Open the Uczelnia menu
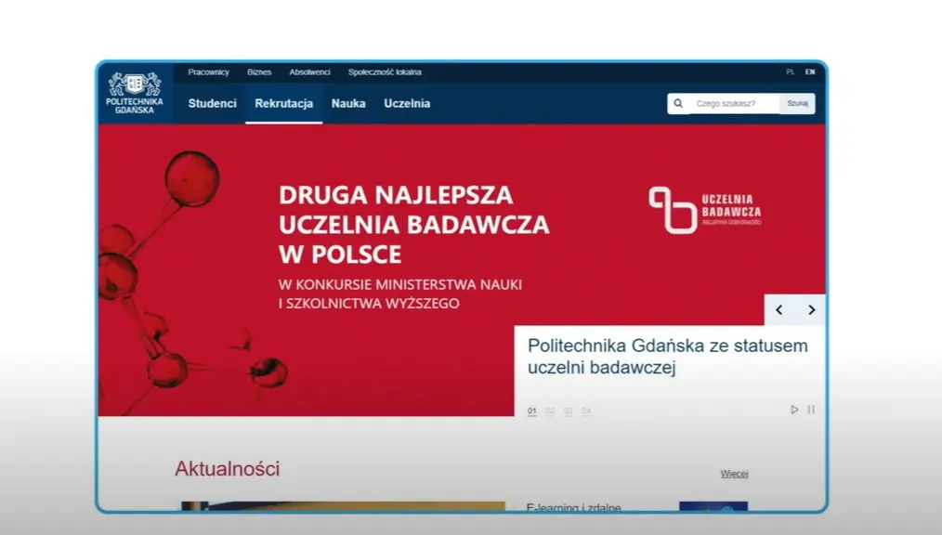942x535 pixels. [x=407, y=103]
